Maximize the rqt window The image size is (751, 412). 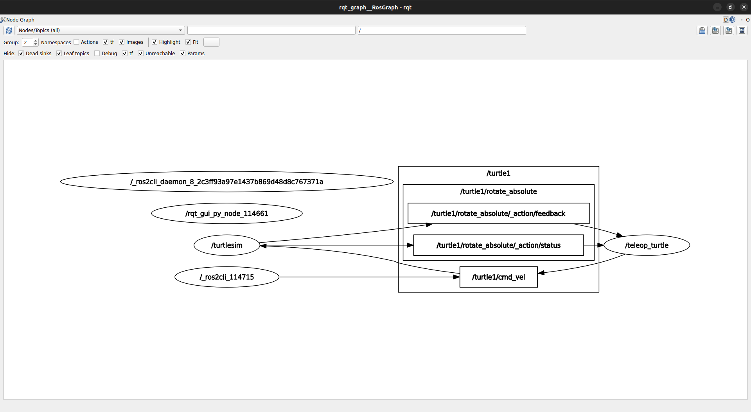(730, 7)
